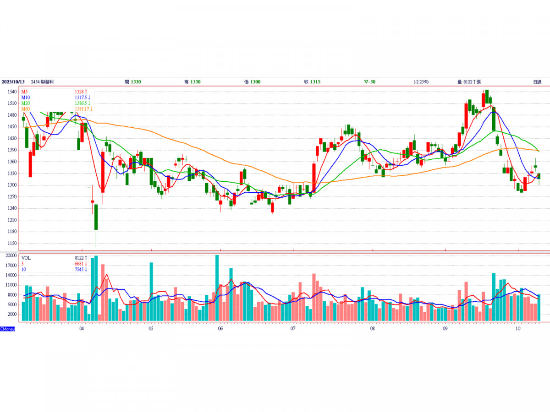Click the M60 moving average legend
This screenshot has height=412, width=550.
(x=26, y=109)
